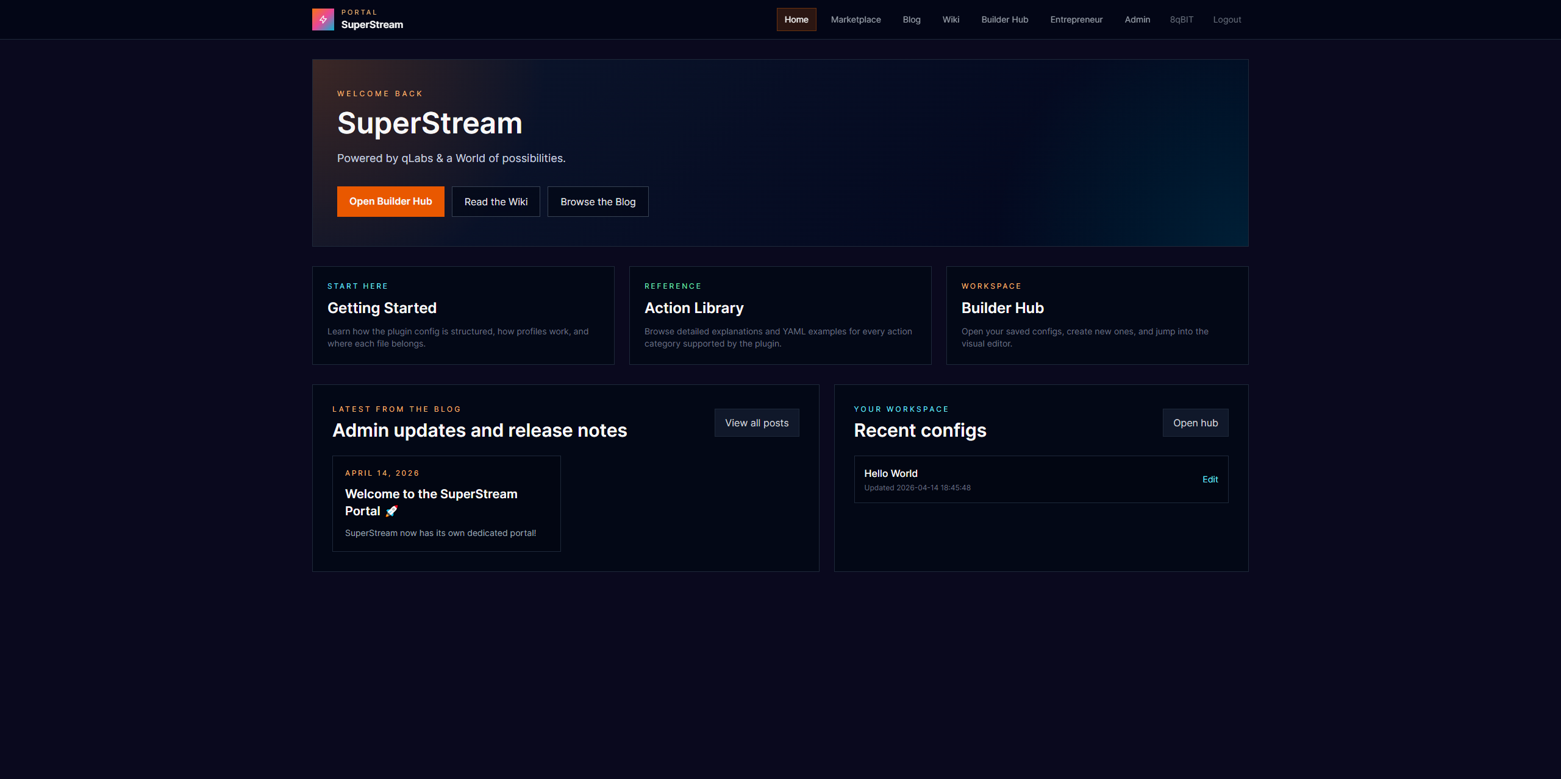
Task: Open the Home nav tab
Action: [796, 19]
